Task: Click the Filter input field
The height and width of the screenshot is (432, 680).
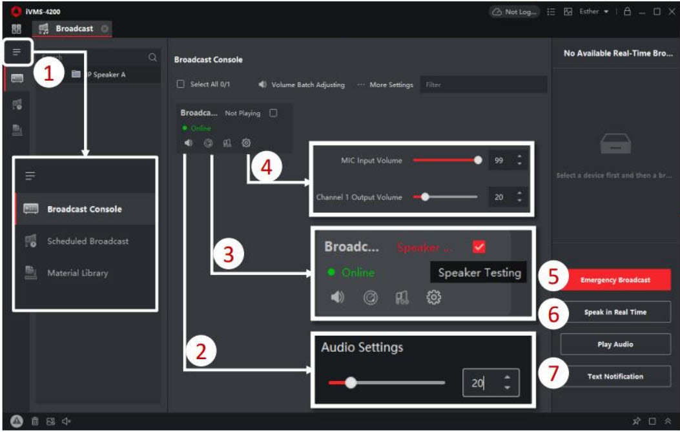Action: coord(483,85)
